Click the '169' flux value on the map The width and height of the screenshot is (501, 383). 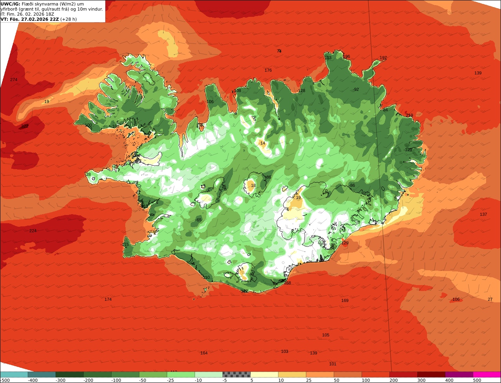point(345,300)
